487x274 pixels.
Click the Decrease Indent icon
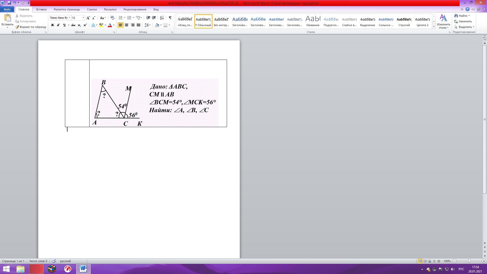click(148, 18)
